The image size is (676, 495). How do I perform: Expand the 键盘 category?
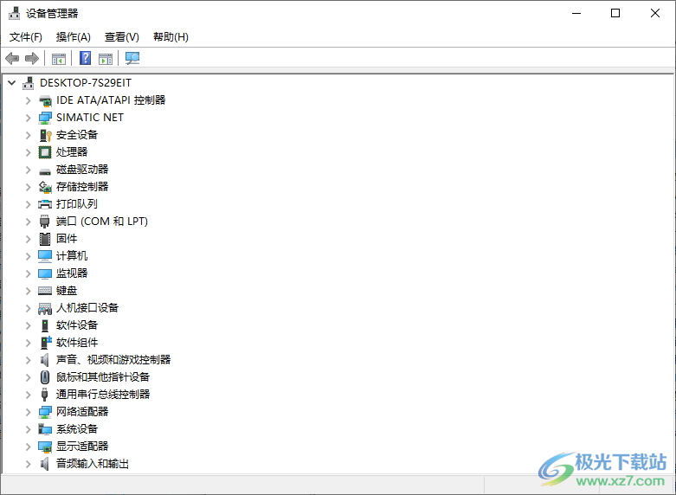click(28, 291)
